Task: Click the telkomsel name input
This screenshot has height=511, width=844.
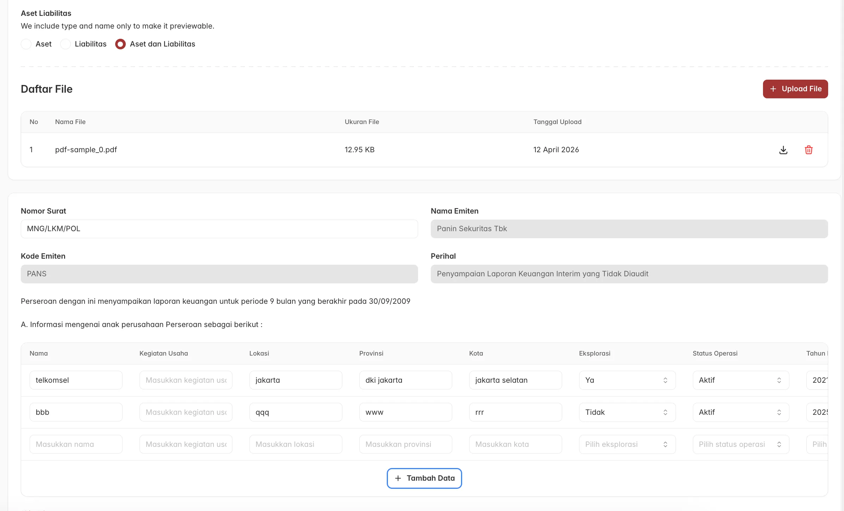Action: coord(76,380)
